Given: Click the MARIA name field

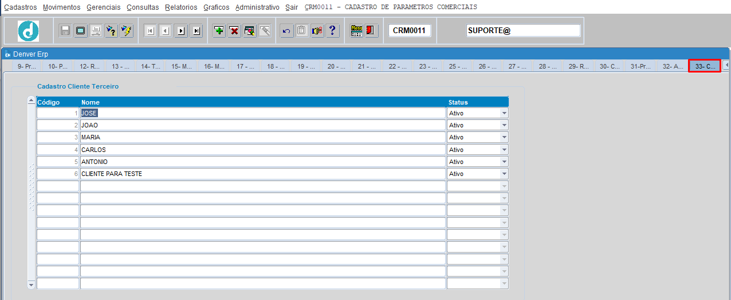Looking at the screenshot, I should 262,137.
